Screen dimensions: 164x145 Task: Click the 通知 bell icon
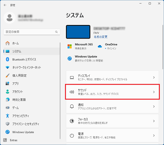[72, 106]
